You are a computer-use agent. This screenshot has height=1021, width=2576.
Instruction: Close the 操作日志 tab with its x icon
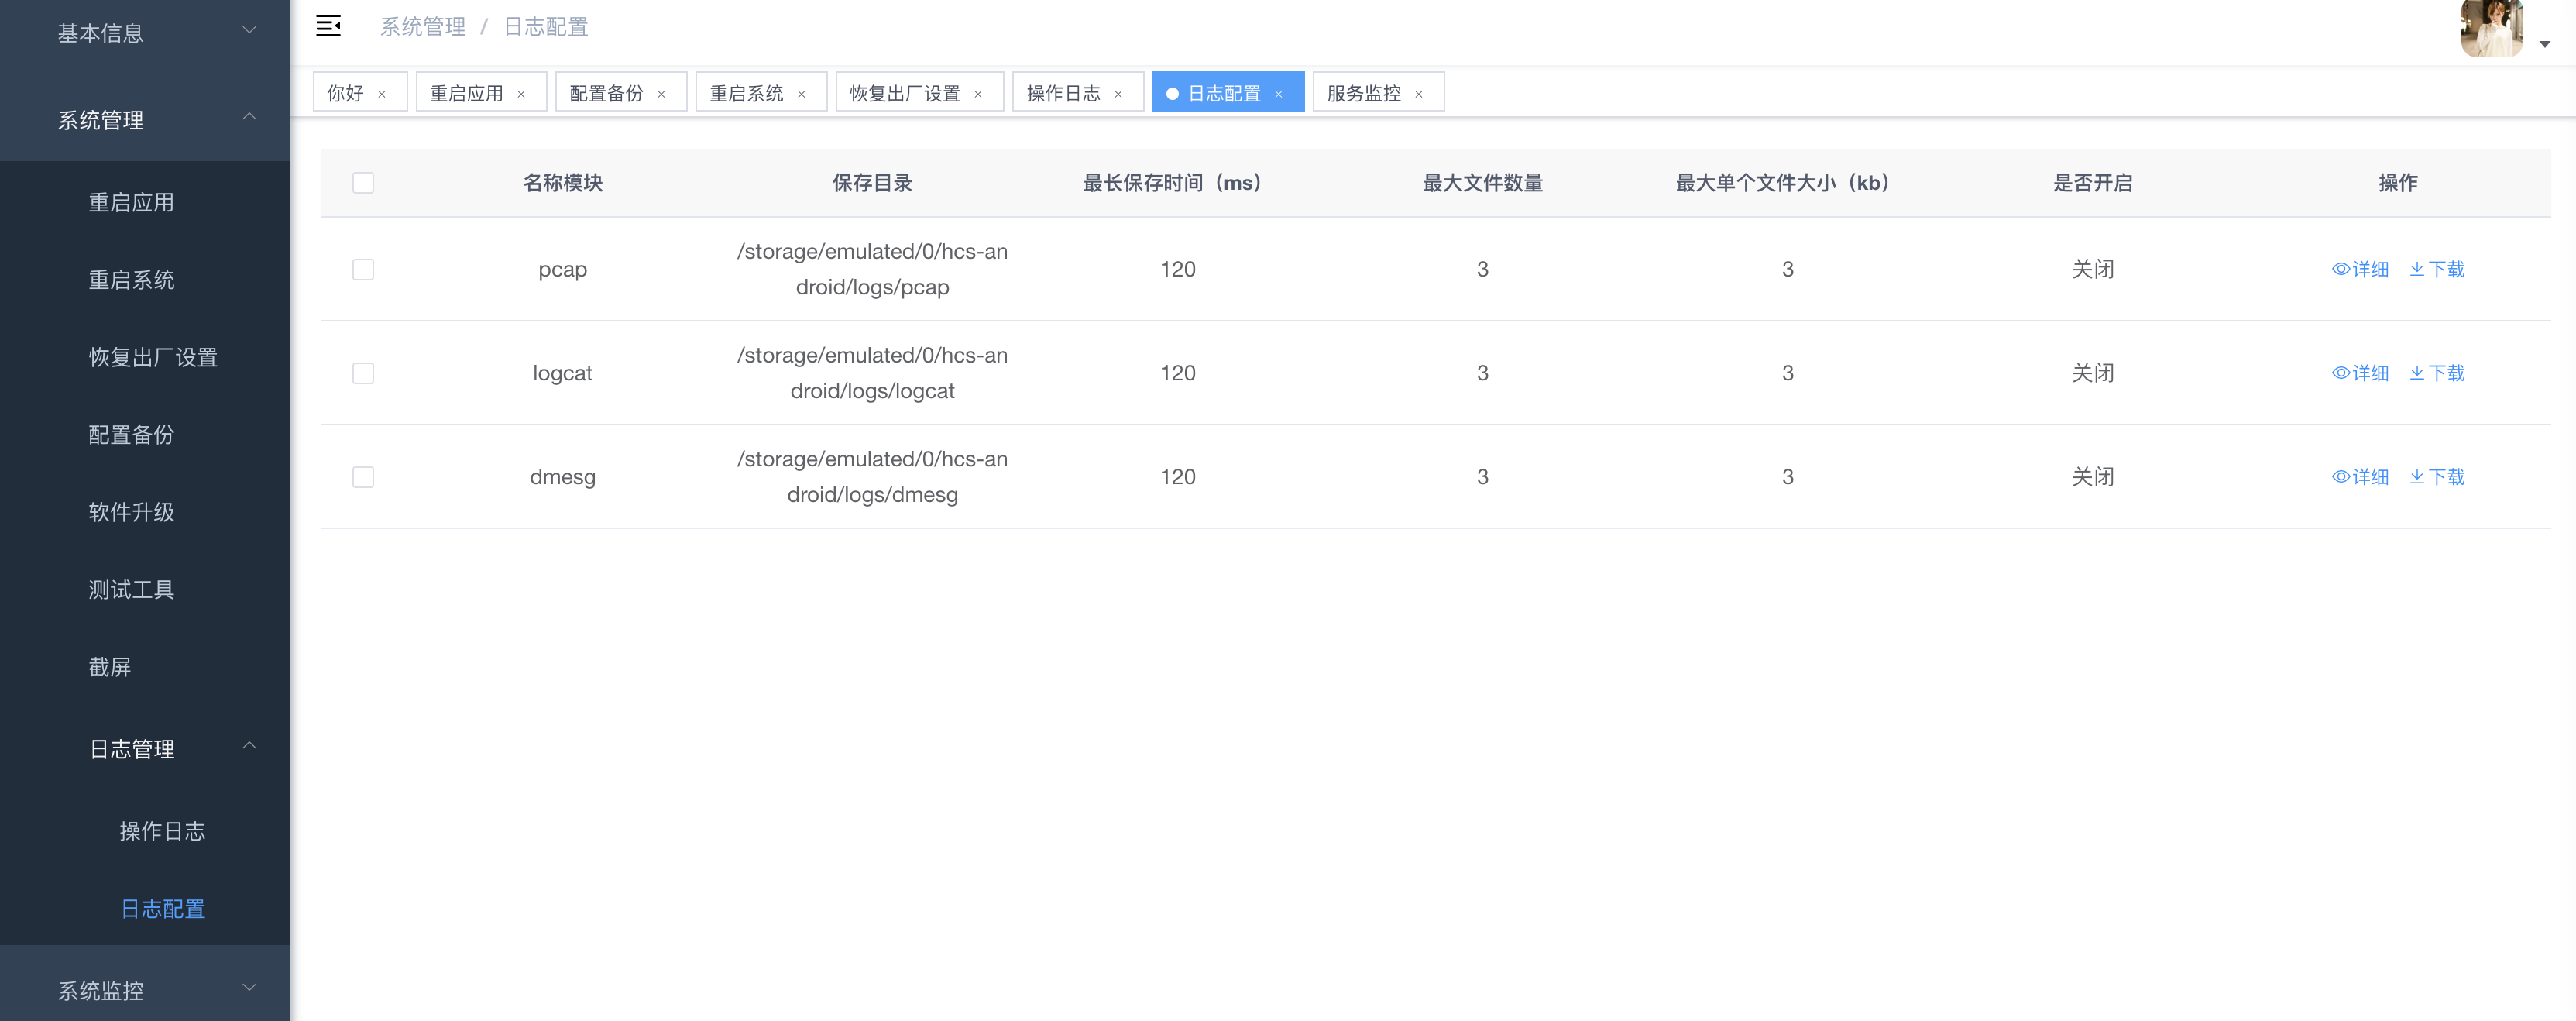(1118, 94)
